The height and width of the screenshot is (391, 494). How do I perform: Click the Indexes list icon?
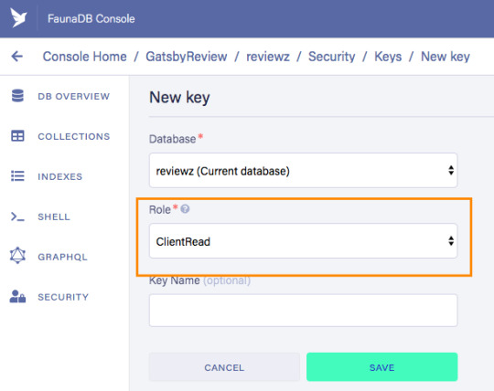[17, 176]
